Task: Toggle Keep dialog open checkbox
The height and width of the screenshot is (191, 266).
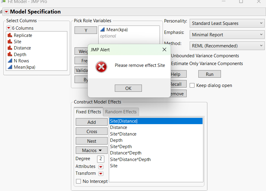Action: [192, 85]
